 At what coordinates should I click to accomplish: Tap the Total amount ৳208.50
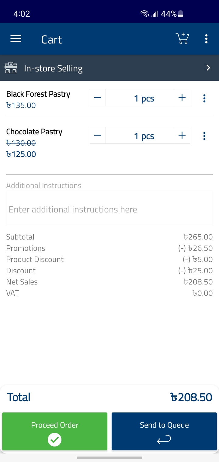click(191, 397)
